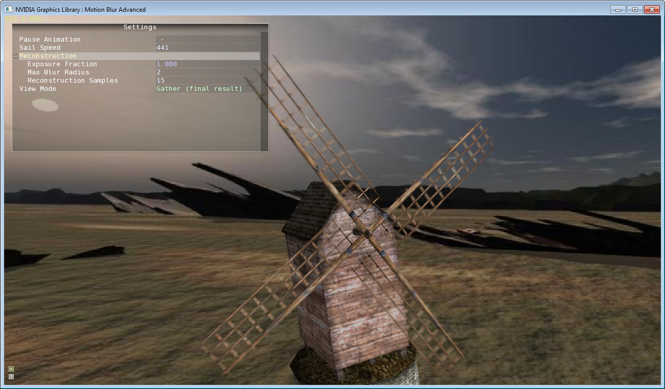Image resolution: width=665 pixels, height=389 pixels.
Task: Open the Gather (final result) mode picker
Action: pyautogui.click(x=199, y=88)
